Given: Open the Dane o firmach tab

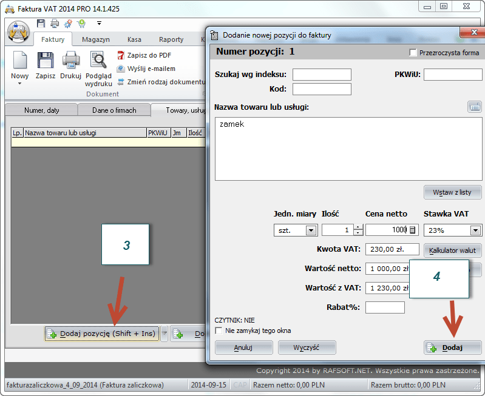Looking at the screenshot, I should 114,110.
